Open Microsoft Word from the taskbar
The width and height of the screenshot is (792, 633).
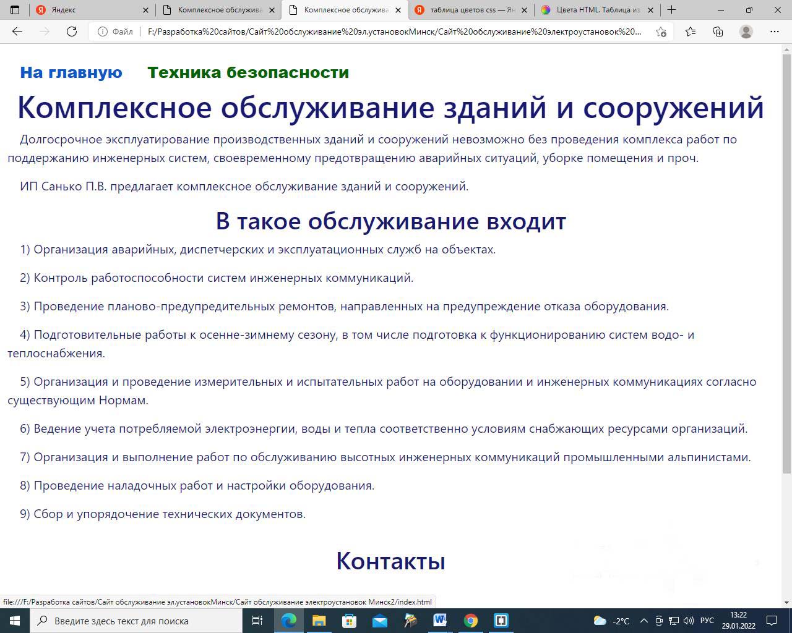point(440,620)
